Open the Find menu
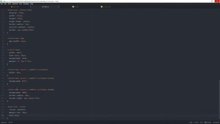Screen dimensions: 220x124 coord(21,4)
